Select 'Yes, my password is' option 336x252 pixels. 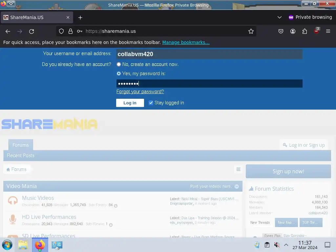118,73
